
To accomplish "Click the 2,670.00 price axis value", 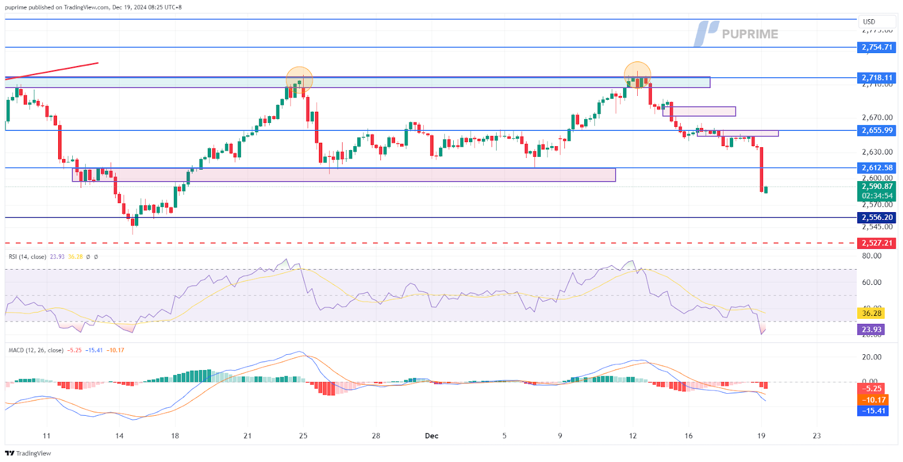I will [877, 117].
